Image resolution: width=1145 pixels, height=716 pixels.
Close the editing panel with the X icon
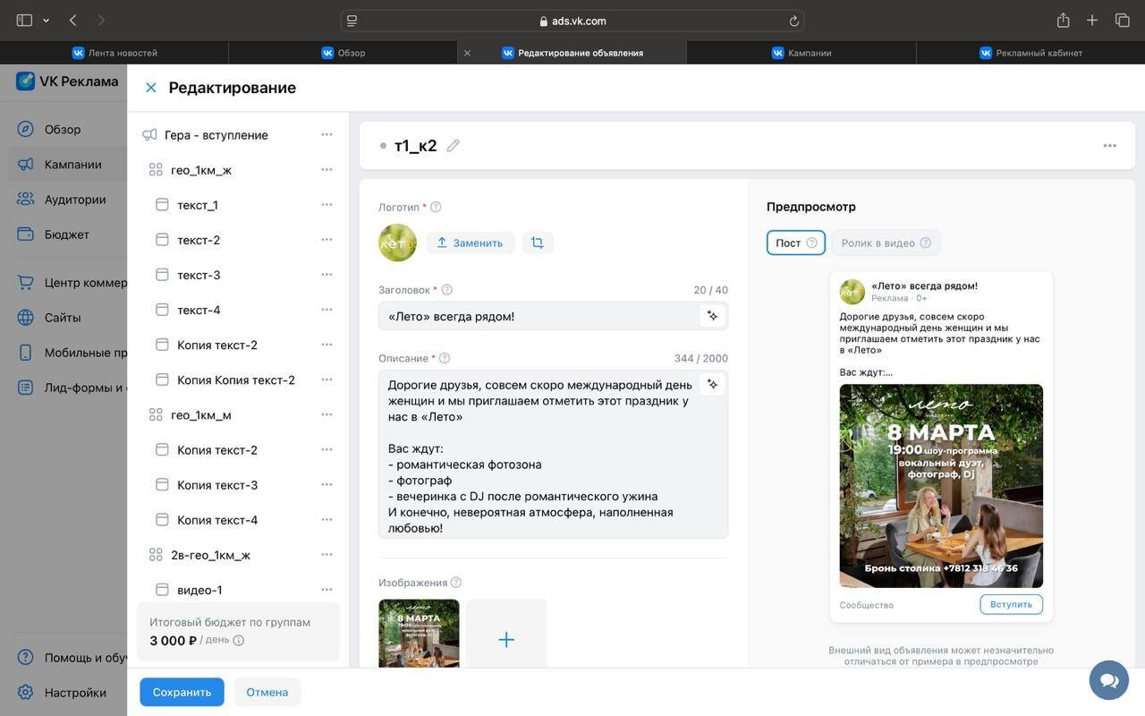point(151,88)
